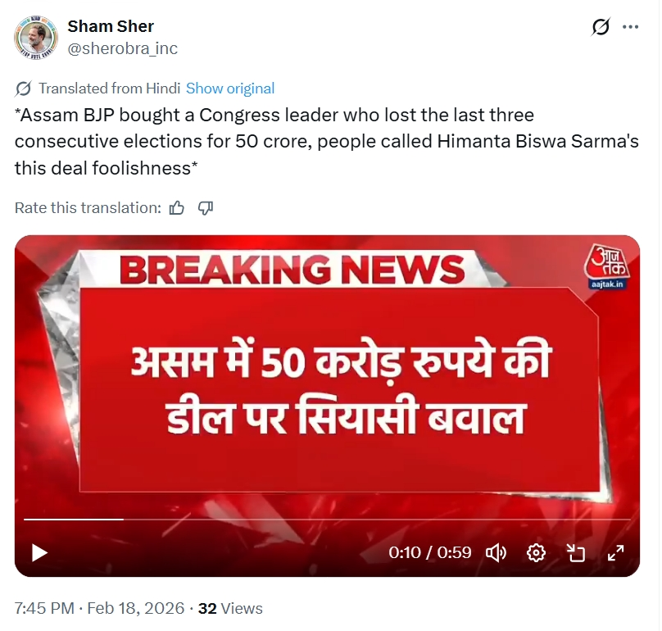Open the @sherobra_inc handle link
This screenshot has width=662, height=631.
[x=122, y=48]
